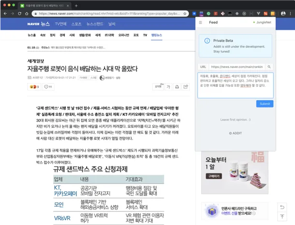
Task: Go back to the previous browser page
Action: 5,14
